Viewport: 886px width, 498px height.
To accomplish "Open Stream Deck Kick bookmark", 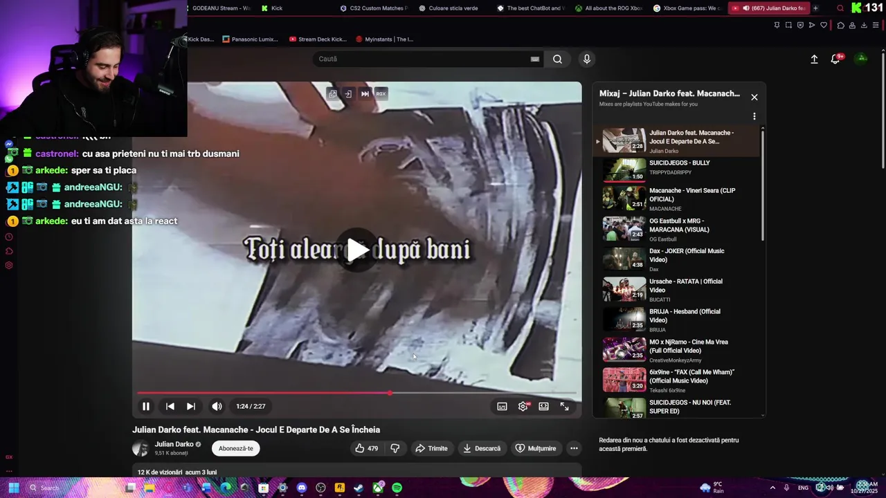I will click(318, 39).
